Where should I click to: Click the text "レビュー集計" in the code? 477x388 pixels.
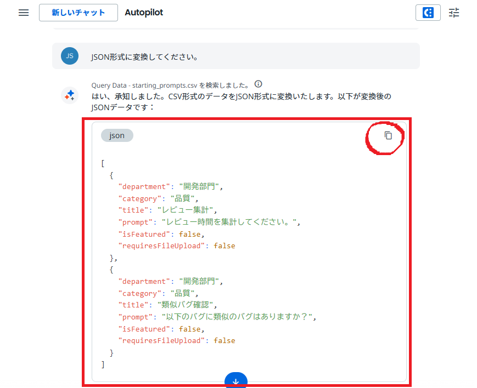pos(185,210)
